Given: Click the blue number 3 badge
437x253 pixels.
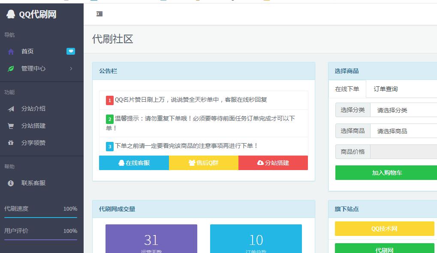Looking at the screenshot, I should coord(109,146).
